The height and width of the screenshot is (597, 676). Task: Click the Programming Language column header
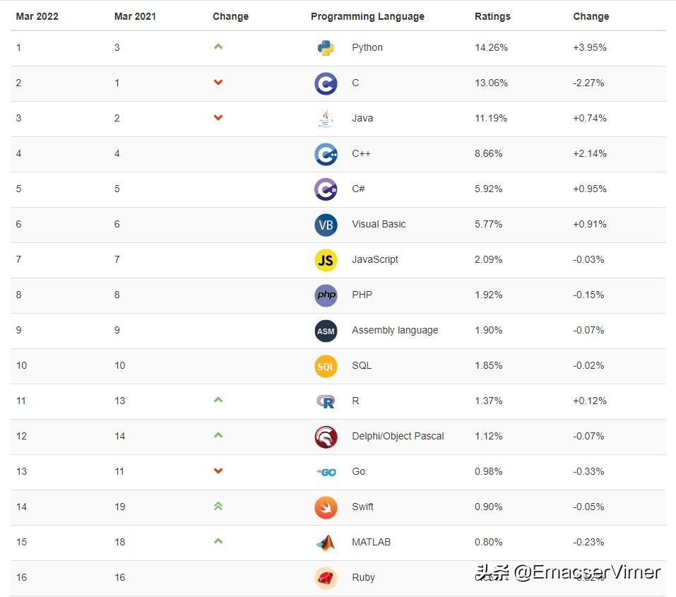tap(367, 16)
